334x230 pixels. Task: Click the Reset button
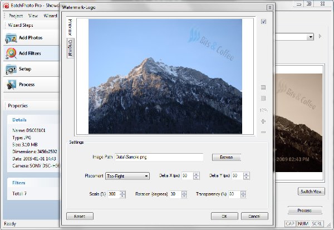80,216
